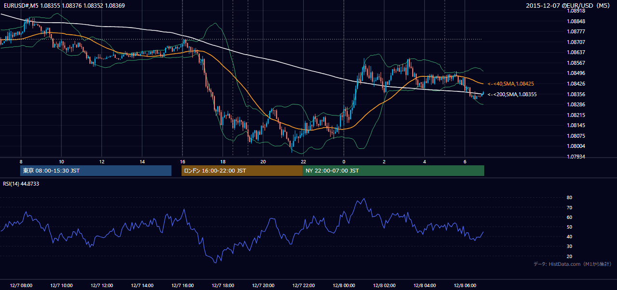Click the bottom time label 12/8 02:00
The image size is (617, 290).
pos(384,286)
